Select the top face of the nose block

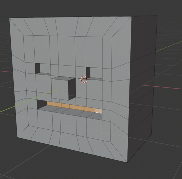[63, 78]
